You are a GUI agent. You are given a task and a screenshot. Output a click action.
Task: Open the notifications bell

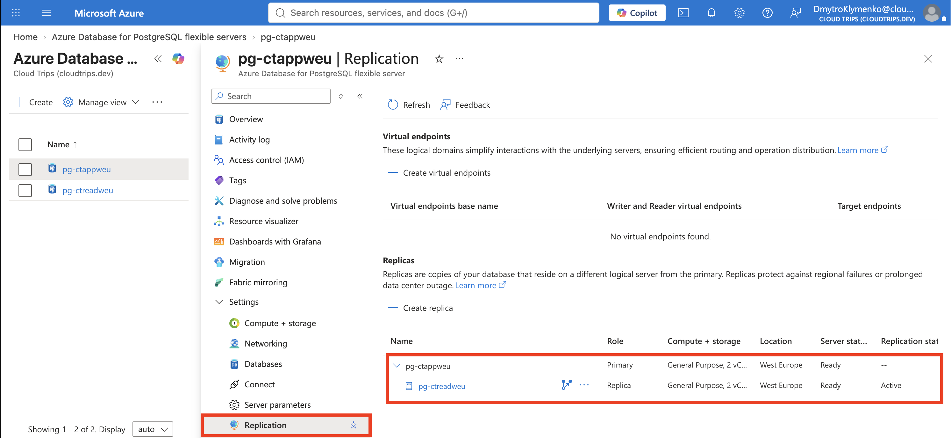[711, 13]
